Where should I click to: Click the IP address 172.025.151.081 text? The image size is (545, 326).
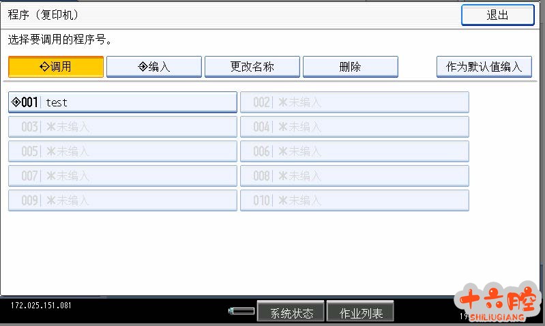point(42,305)
